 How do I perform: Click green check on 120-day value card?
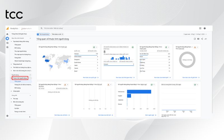click(x=195, y=85)
